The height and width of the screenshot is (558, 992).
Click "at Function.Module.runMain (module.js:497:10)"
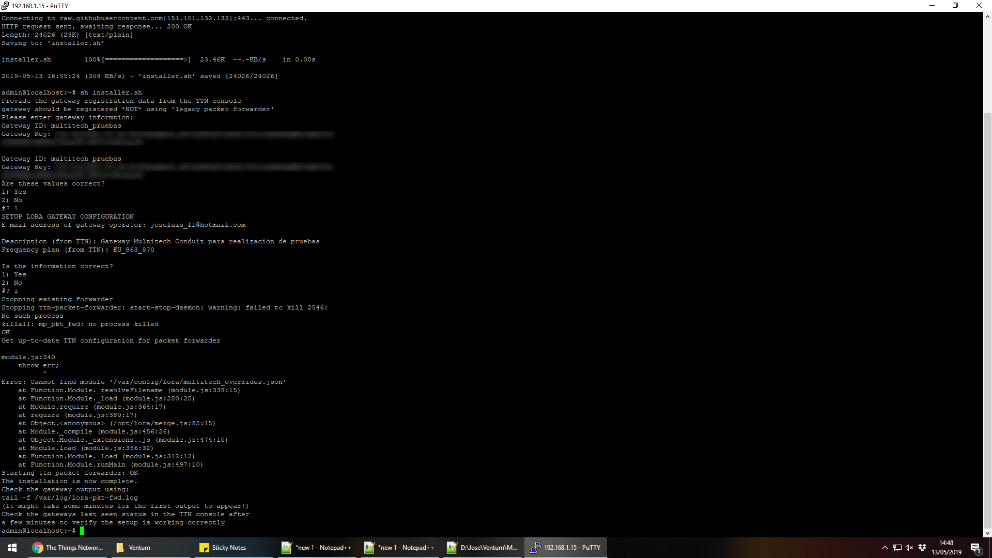111,464
